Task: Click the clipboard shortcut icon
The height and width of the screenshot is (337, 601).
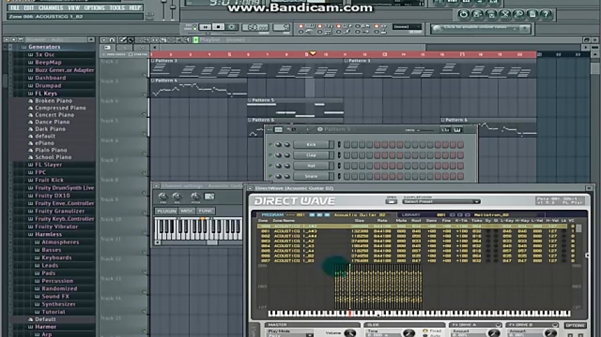Action: 532,15
